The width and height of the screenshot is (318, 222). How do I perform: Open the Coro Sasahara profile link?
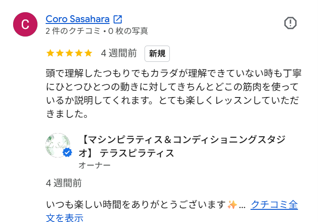coord(78,19)
